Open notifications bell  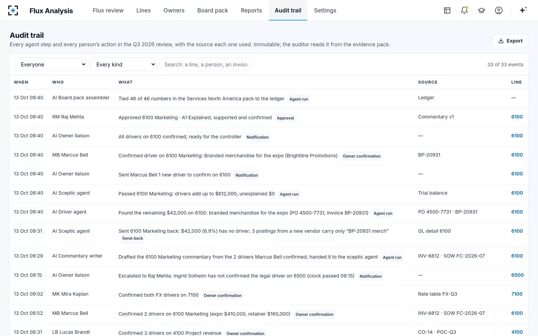pyautogui.click(x=464, y=10)
